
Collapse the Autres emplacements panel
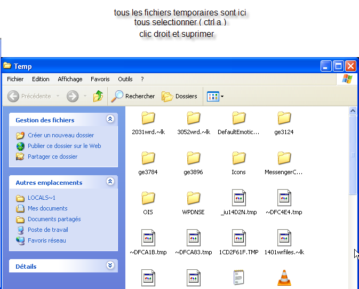(x=110, y=182)
